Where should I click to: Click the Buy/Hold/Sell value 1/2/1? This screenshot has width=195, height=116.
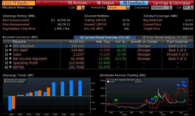click(189, 20)
